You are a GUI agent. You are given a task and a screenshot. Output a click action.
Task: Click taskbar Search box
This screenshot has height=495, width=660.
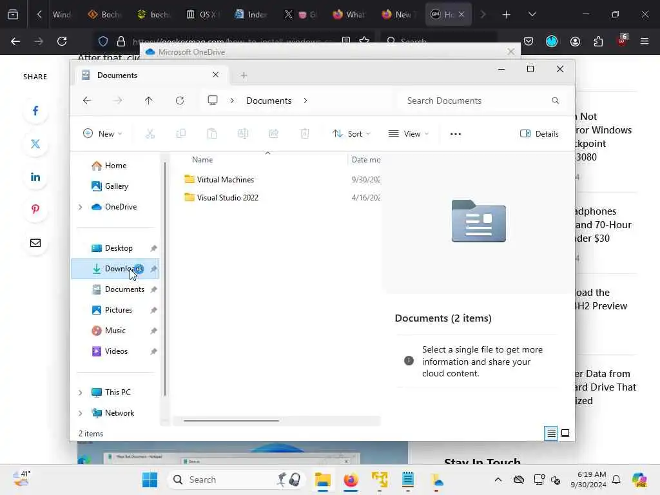click(237, 480)
